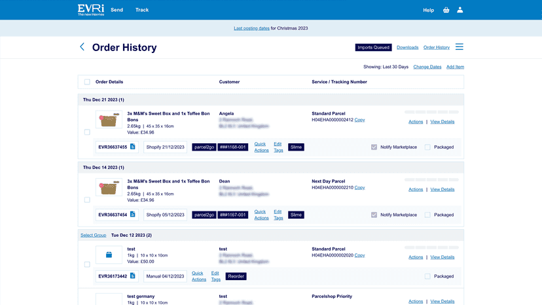Click the Imports Queued button
This screenshot has height=305, width=542.
pyautogui.click(x=373, y=47)
